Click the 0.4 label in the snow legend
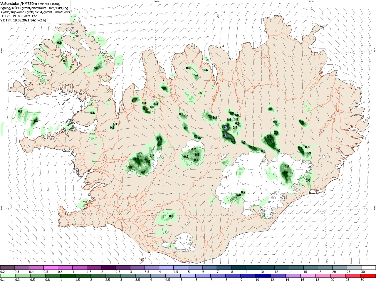Screen dimensions: 376x282 click(x=31, y=272)
